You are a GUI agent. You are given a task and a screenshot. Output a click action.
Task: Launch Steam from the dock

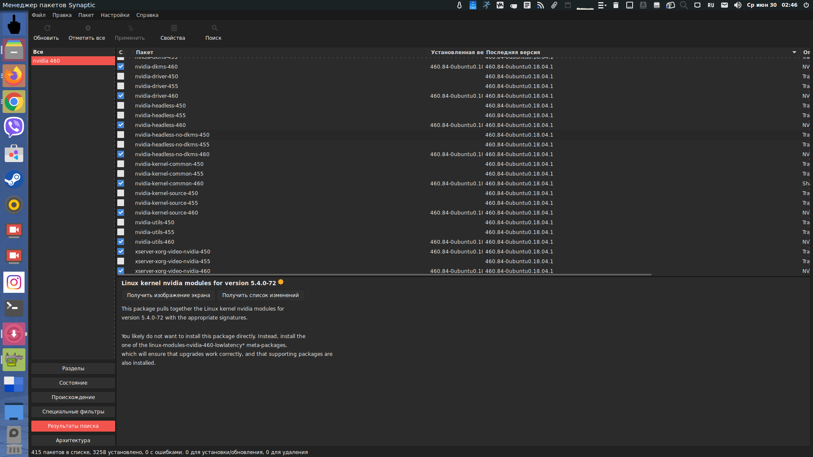click(x=14, y=179)
